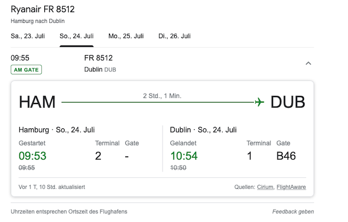
Task: Click the actual departure time 09:53
Action: point(32,156)
